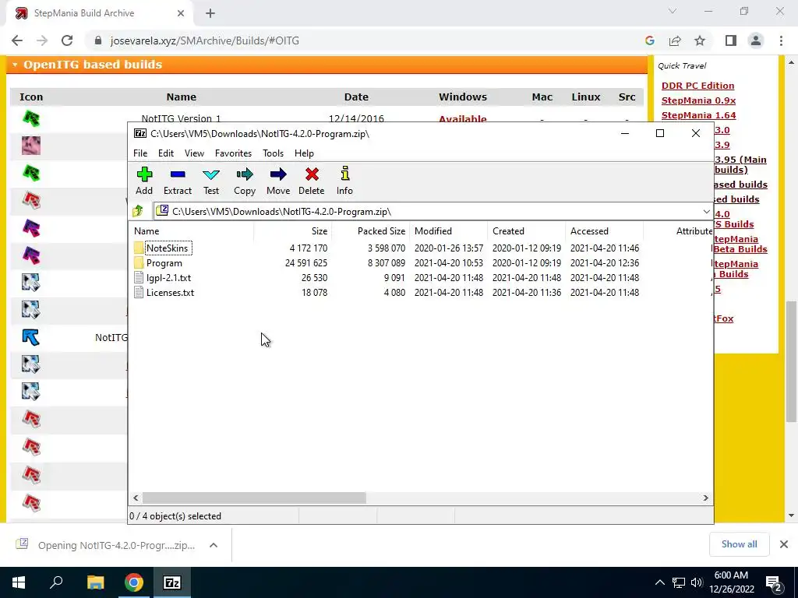This screenshot has height=598, width=798.
Task: Click the Add toolbar icon in 7-Zip
Action: click(x=144, y=181)
